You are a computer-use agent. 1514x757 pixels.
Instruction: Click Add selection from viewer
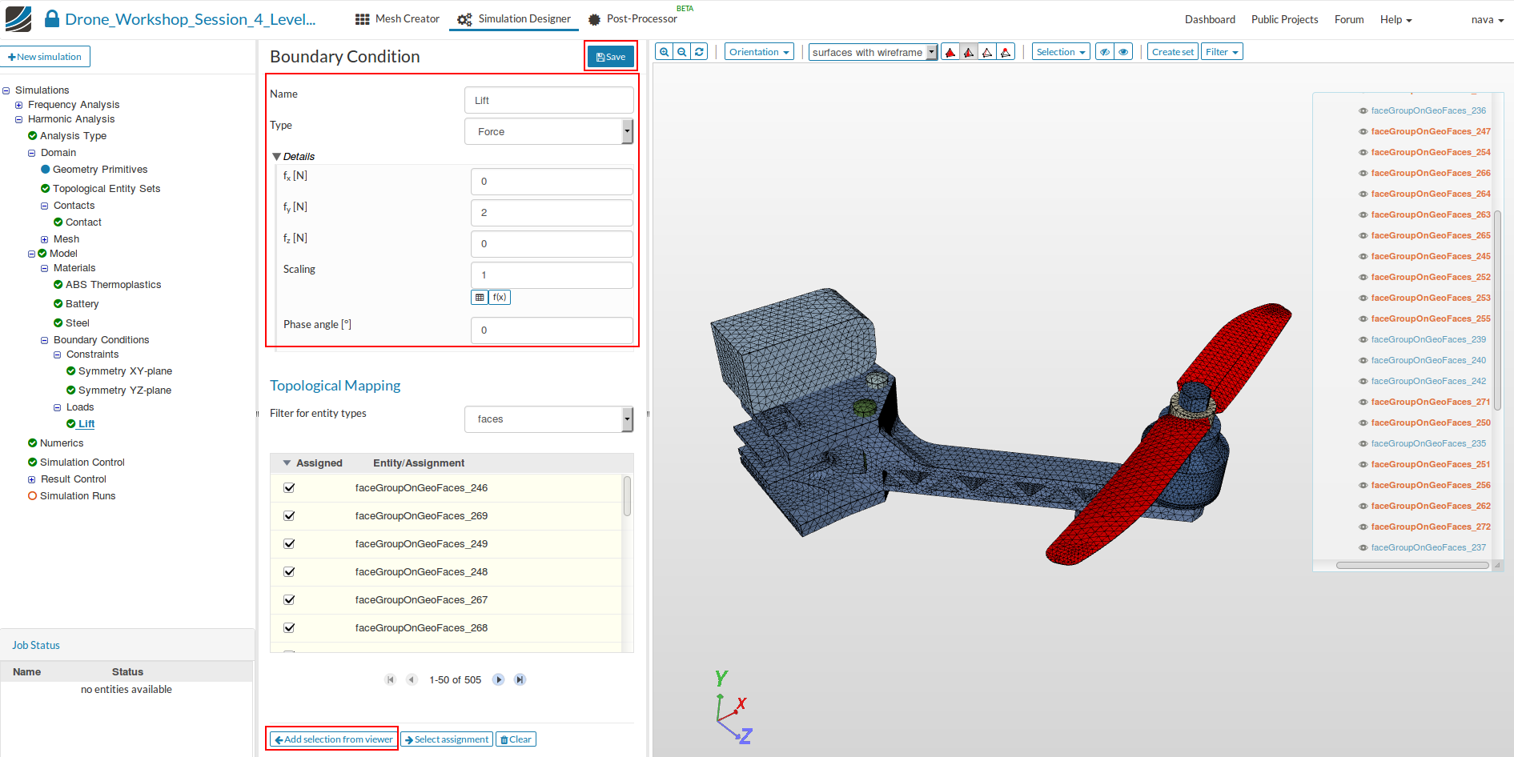coord(333,739)
